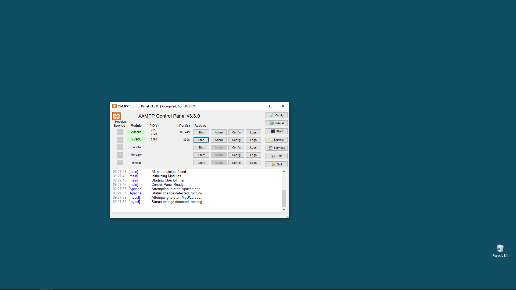This screenshot has width=516, height=290.
Task: Toggle the MySQL service checkbox
Action: 120,140
